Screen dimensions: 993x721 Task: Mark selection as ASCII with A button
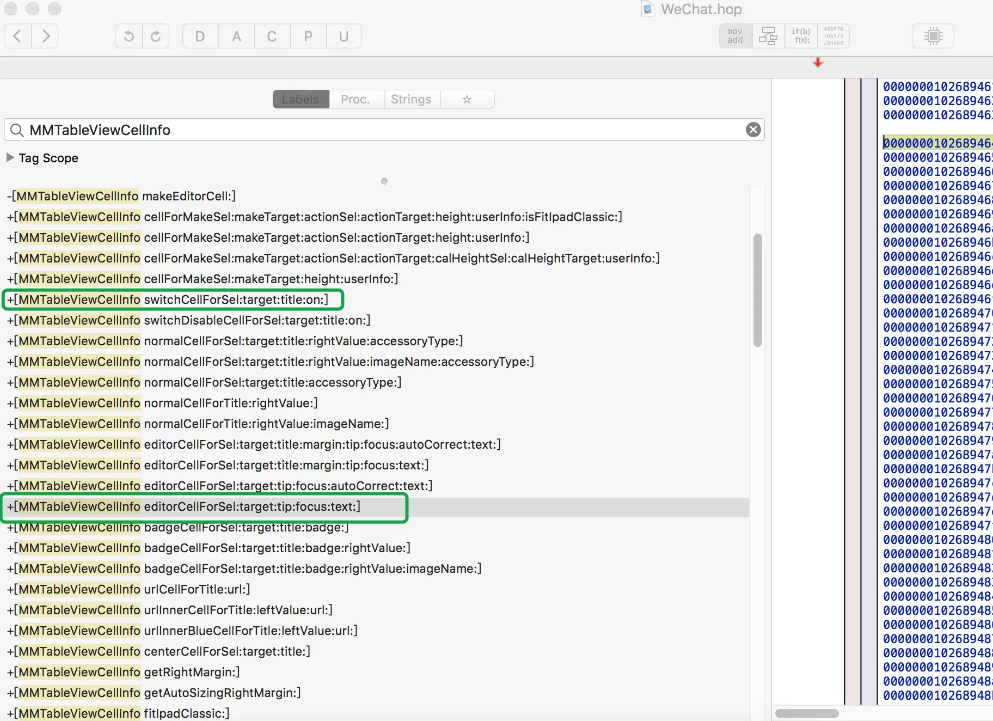tap(236, 36)
